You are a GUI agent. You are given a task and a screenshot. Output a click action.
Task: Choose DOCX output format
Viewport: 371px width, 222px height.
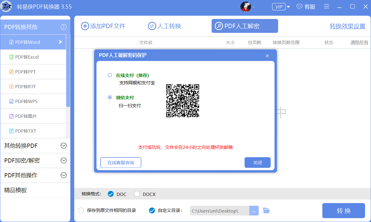point(137,194)
